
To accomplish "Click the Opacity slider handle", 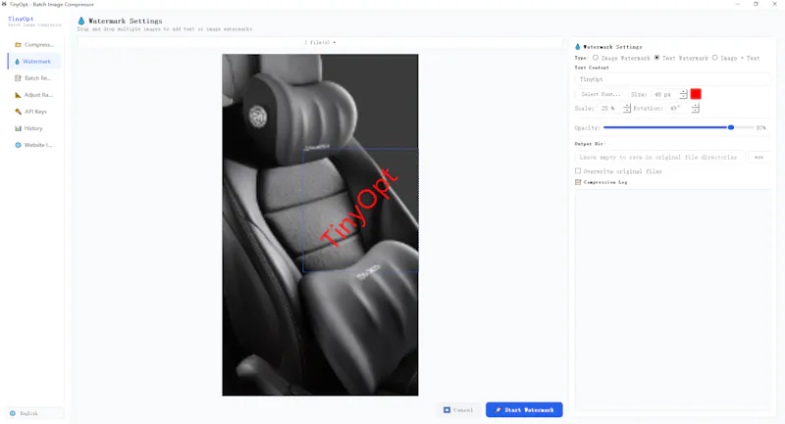I will (731, 127).
